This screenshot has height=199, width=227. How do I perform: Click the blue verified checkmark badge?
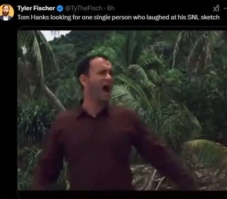coord(60,8)
